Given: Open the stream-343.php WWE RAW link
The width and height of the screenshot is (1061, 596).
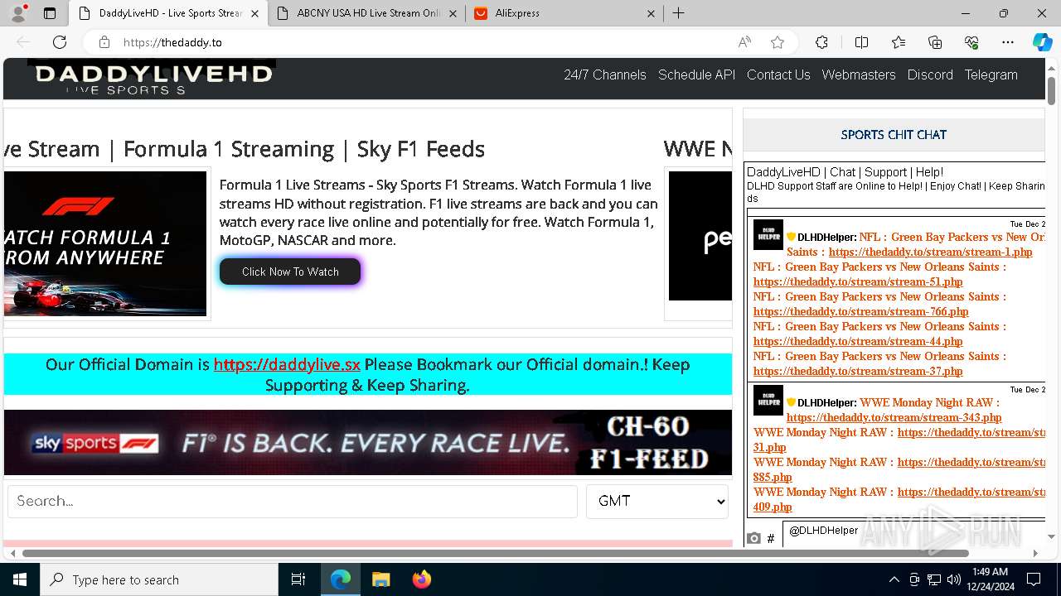Looking at the screenshot, I should (894, 417).
